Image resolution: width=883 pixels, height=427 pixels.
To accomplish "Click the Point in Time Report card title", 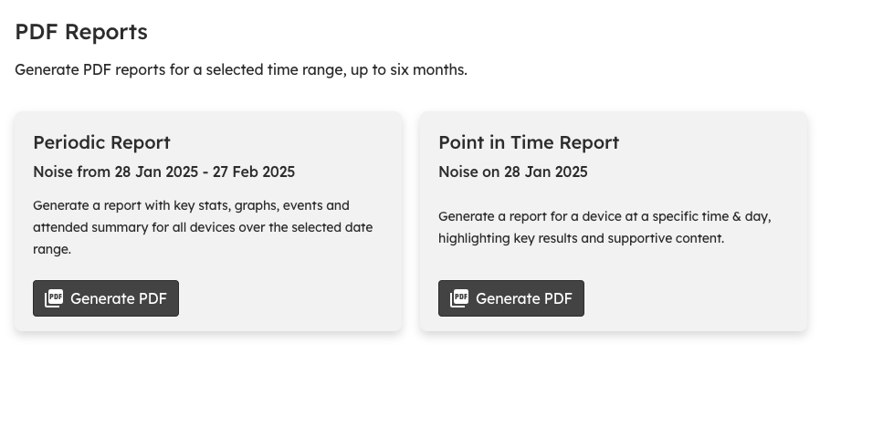I will coord(529,143).
